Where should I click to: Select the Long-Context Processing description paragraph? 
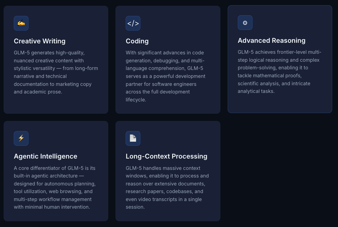167,187
